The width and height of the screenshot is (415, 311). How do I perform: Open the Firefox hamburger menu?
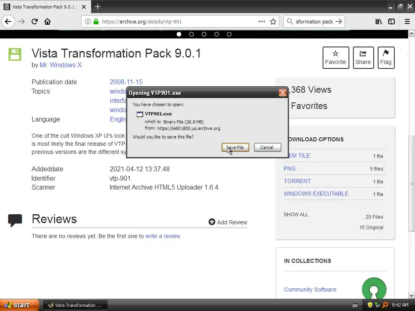(x=407, y=21)
